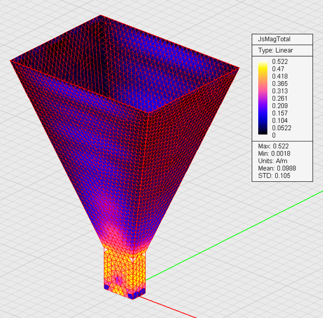Select the 0.522 value on color scale

click(x=279, y=61)
